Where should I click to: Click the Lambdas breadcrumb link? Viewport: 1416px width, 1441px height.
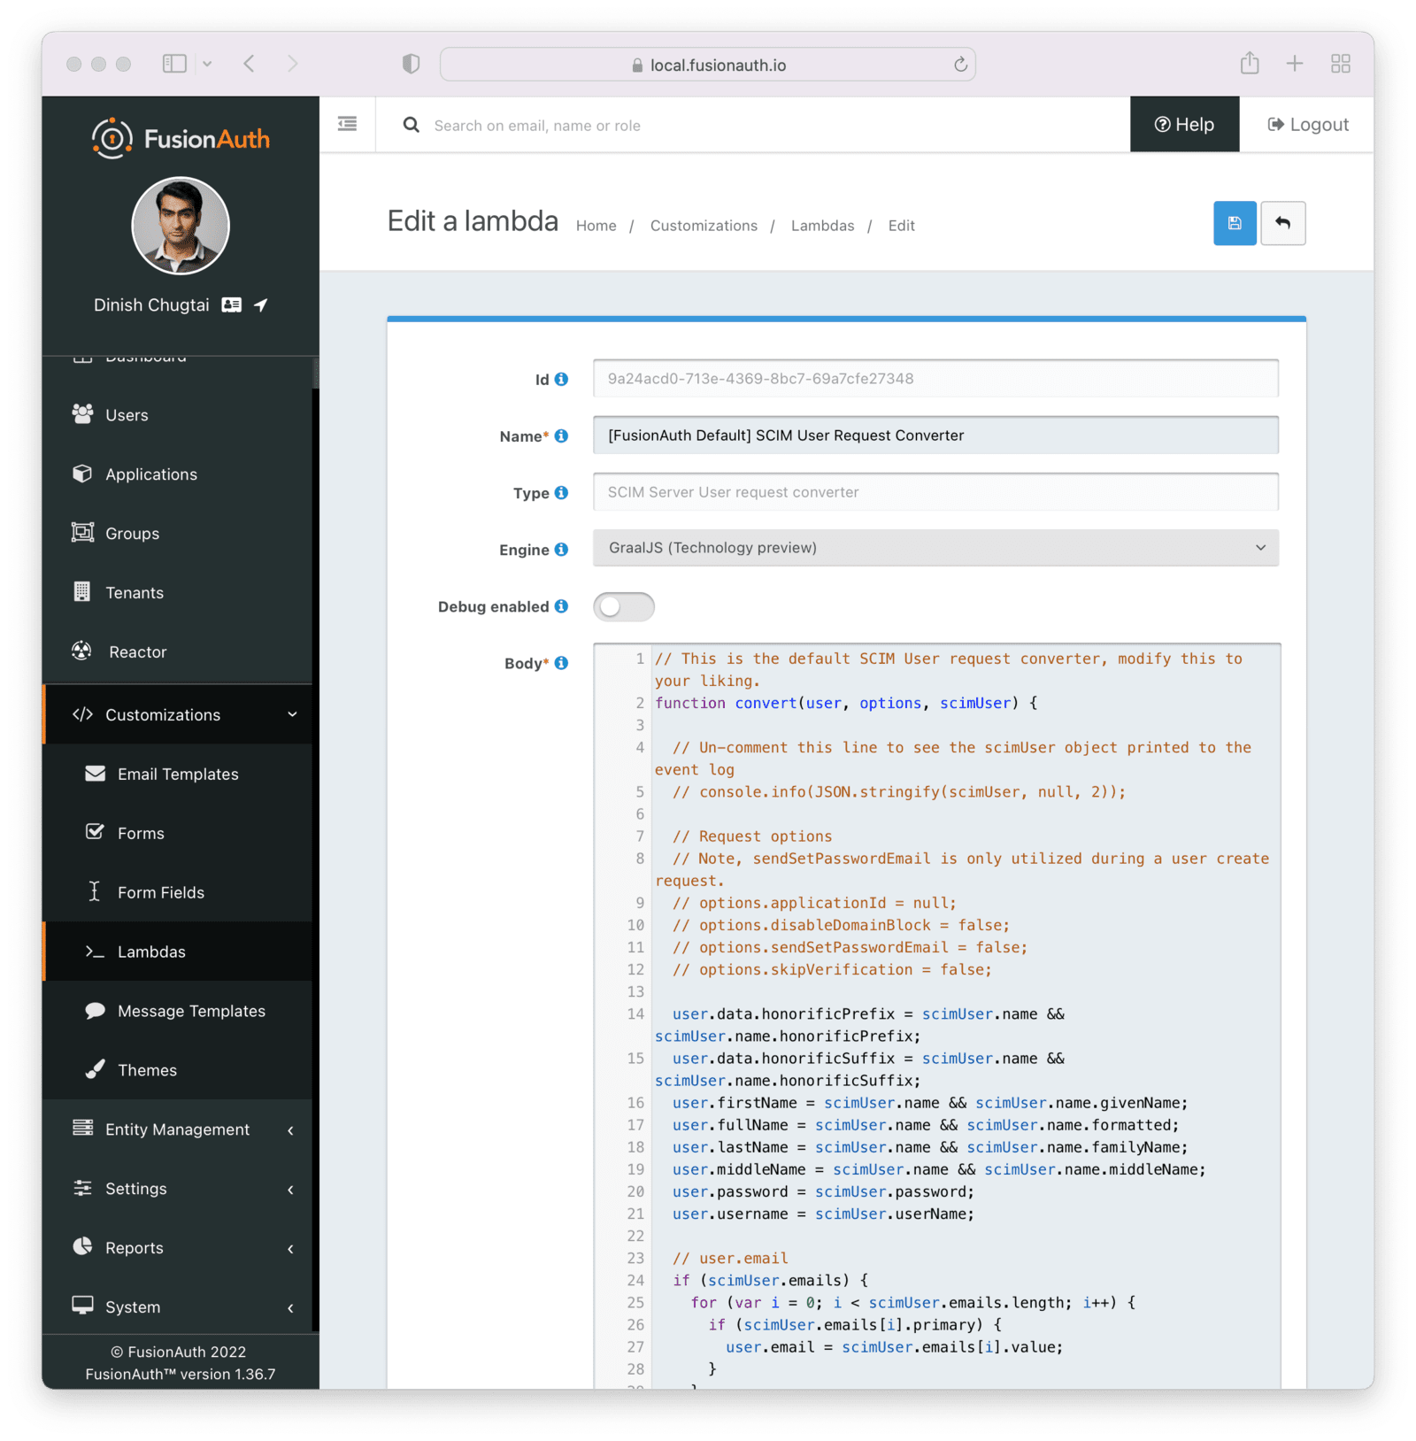tap(822, 226)
